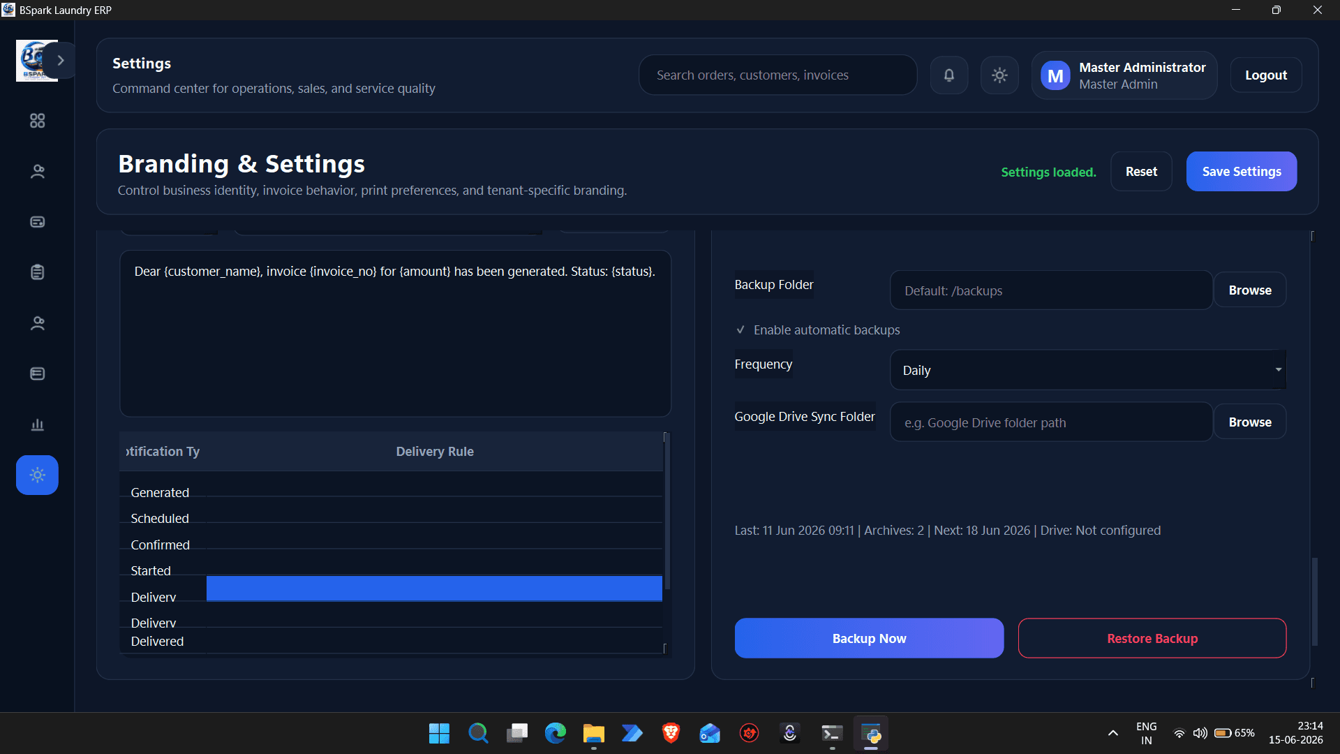
Task: Open Wi-Fi network tray icon
Action: click(x=1179, y=733)
